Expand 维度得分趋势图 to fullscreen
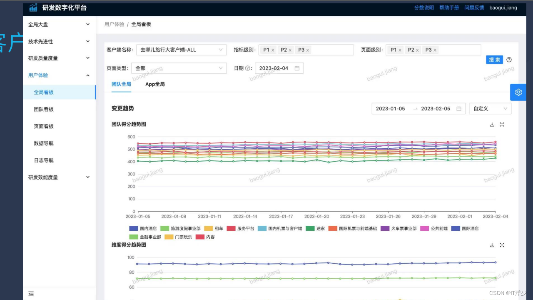The height and width of the screenshot is (300, 533). [502, 245]
